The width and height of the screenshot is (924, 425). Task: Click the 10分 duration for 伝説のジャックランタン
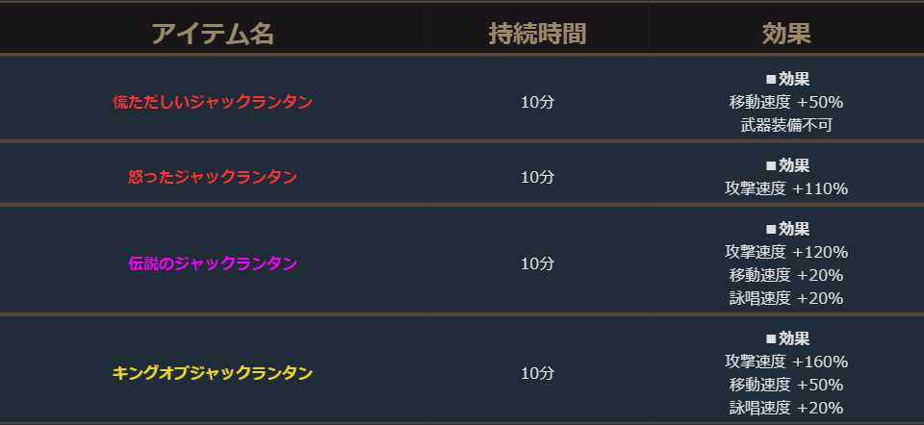tap(537, 263)
